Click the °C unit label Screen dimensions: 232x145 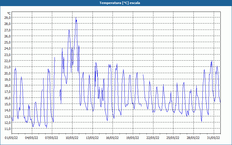(x=9, y=13)
